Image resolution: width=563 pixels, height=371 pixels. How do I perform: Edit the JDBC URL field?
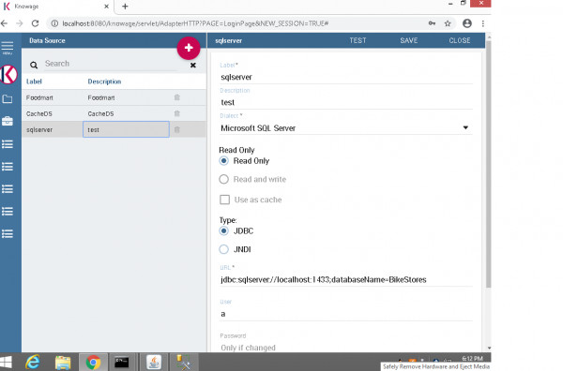[x=346, y=279]
